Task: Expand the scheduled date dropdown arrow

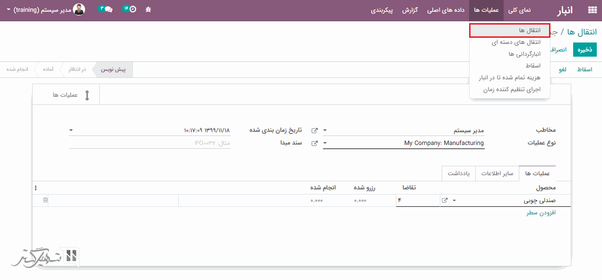Action: (x=71, y=130)
